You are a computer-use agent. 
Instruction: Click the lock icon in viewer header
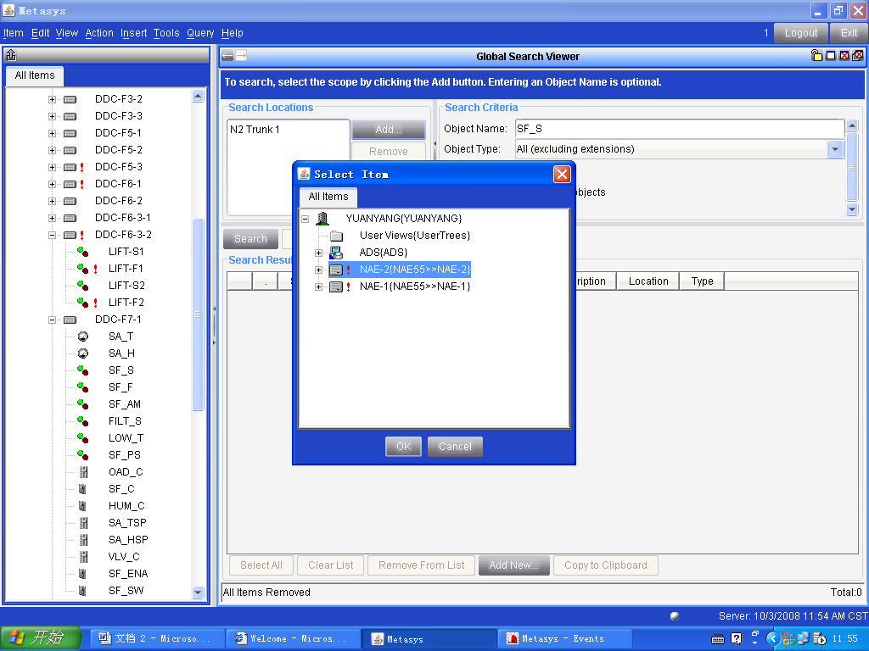(x=816, y=56)
